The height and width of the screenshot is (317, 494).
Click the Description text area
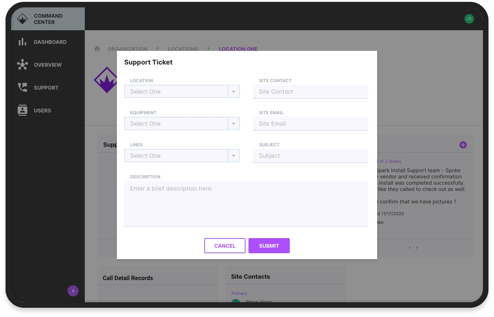[246, 204]
